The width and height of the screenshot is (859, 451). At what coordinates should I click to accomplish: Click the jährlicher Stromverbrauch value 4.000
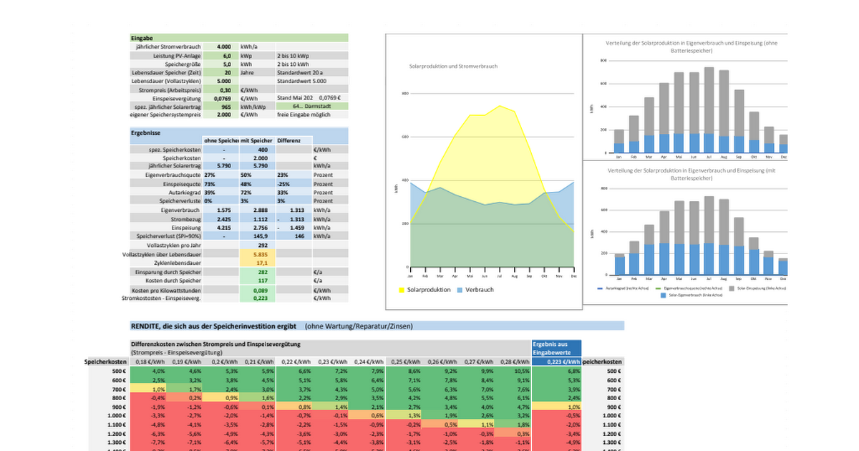pos(222,47)
